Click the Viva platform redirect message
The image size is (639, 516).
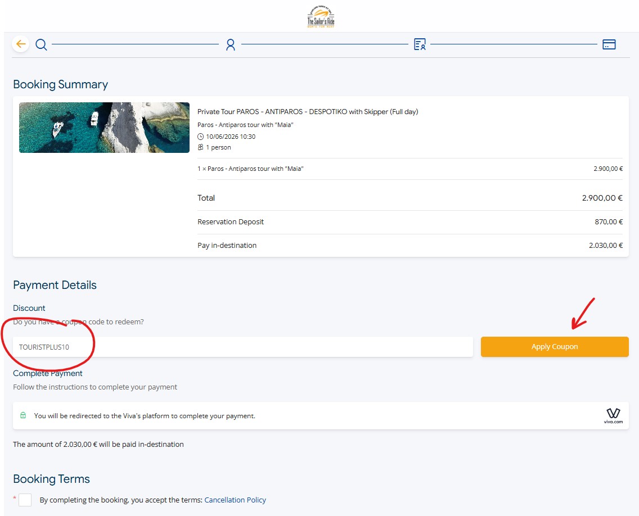(x=145, y=416)
